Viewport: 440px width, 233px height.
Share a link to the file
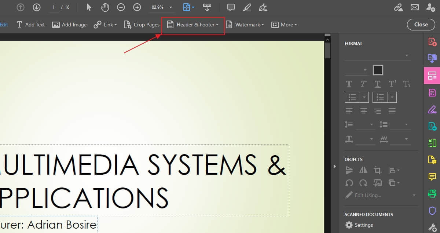point(398,7)
